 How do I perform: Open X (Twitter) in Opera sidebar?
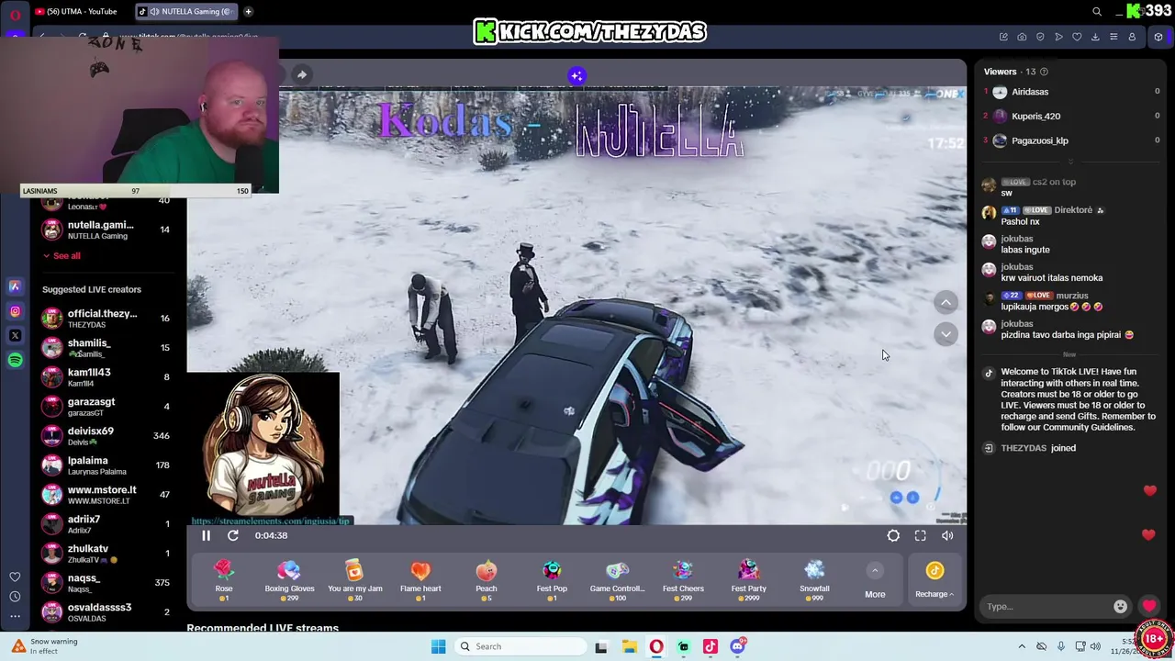(15, 336)
